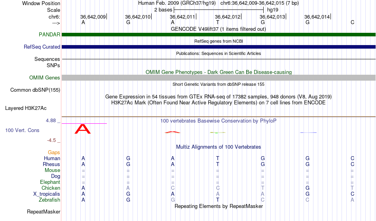Click the Zebrafish row base T
Image resolution: width=376 pixels, height=221 pixels.
(x=218, y=200)
